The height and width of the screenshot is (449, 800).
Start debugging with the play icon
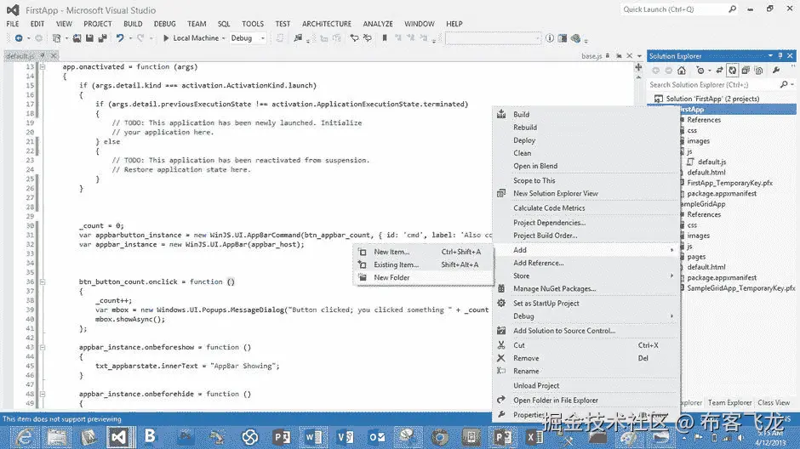166,38
